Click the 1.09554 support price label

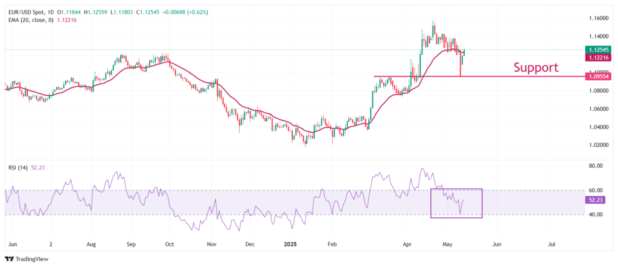[x=598, y=77]
